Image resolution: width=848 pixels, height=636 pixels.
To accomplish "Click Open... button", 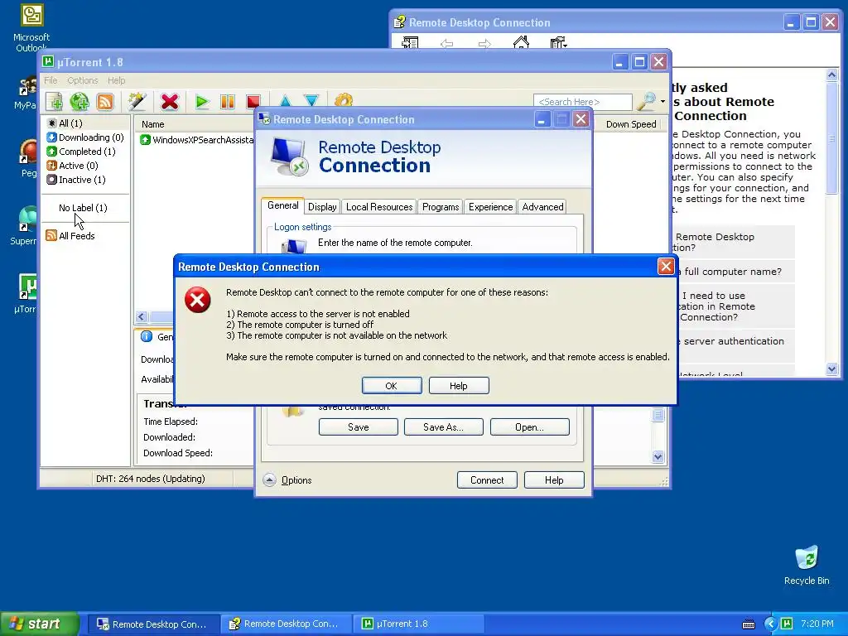I will tap(529, 426).
